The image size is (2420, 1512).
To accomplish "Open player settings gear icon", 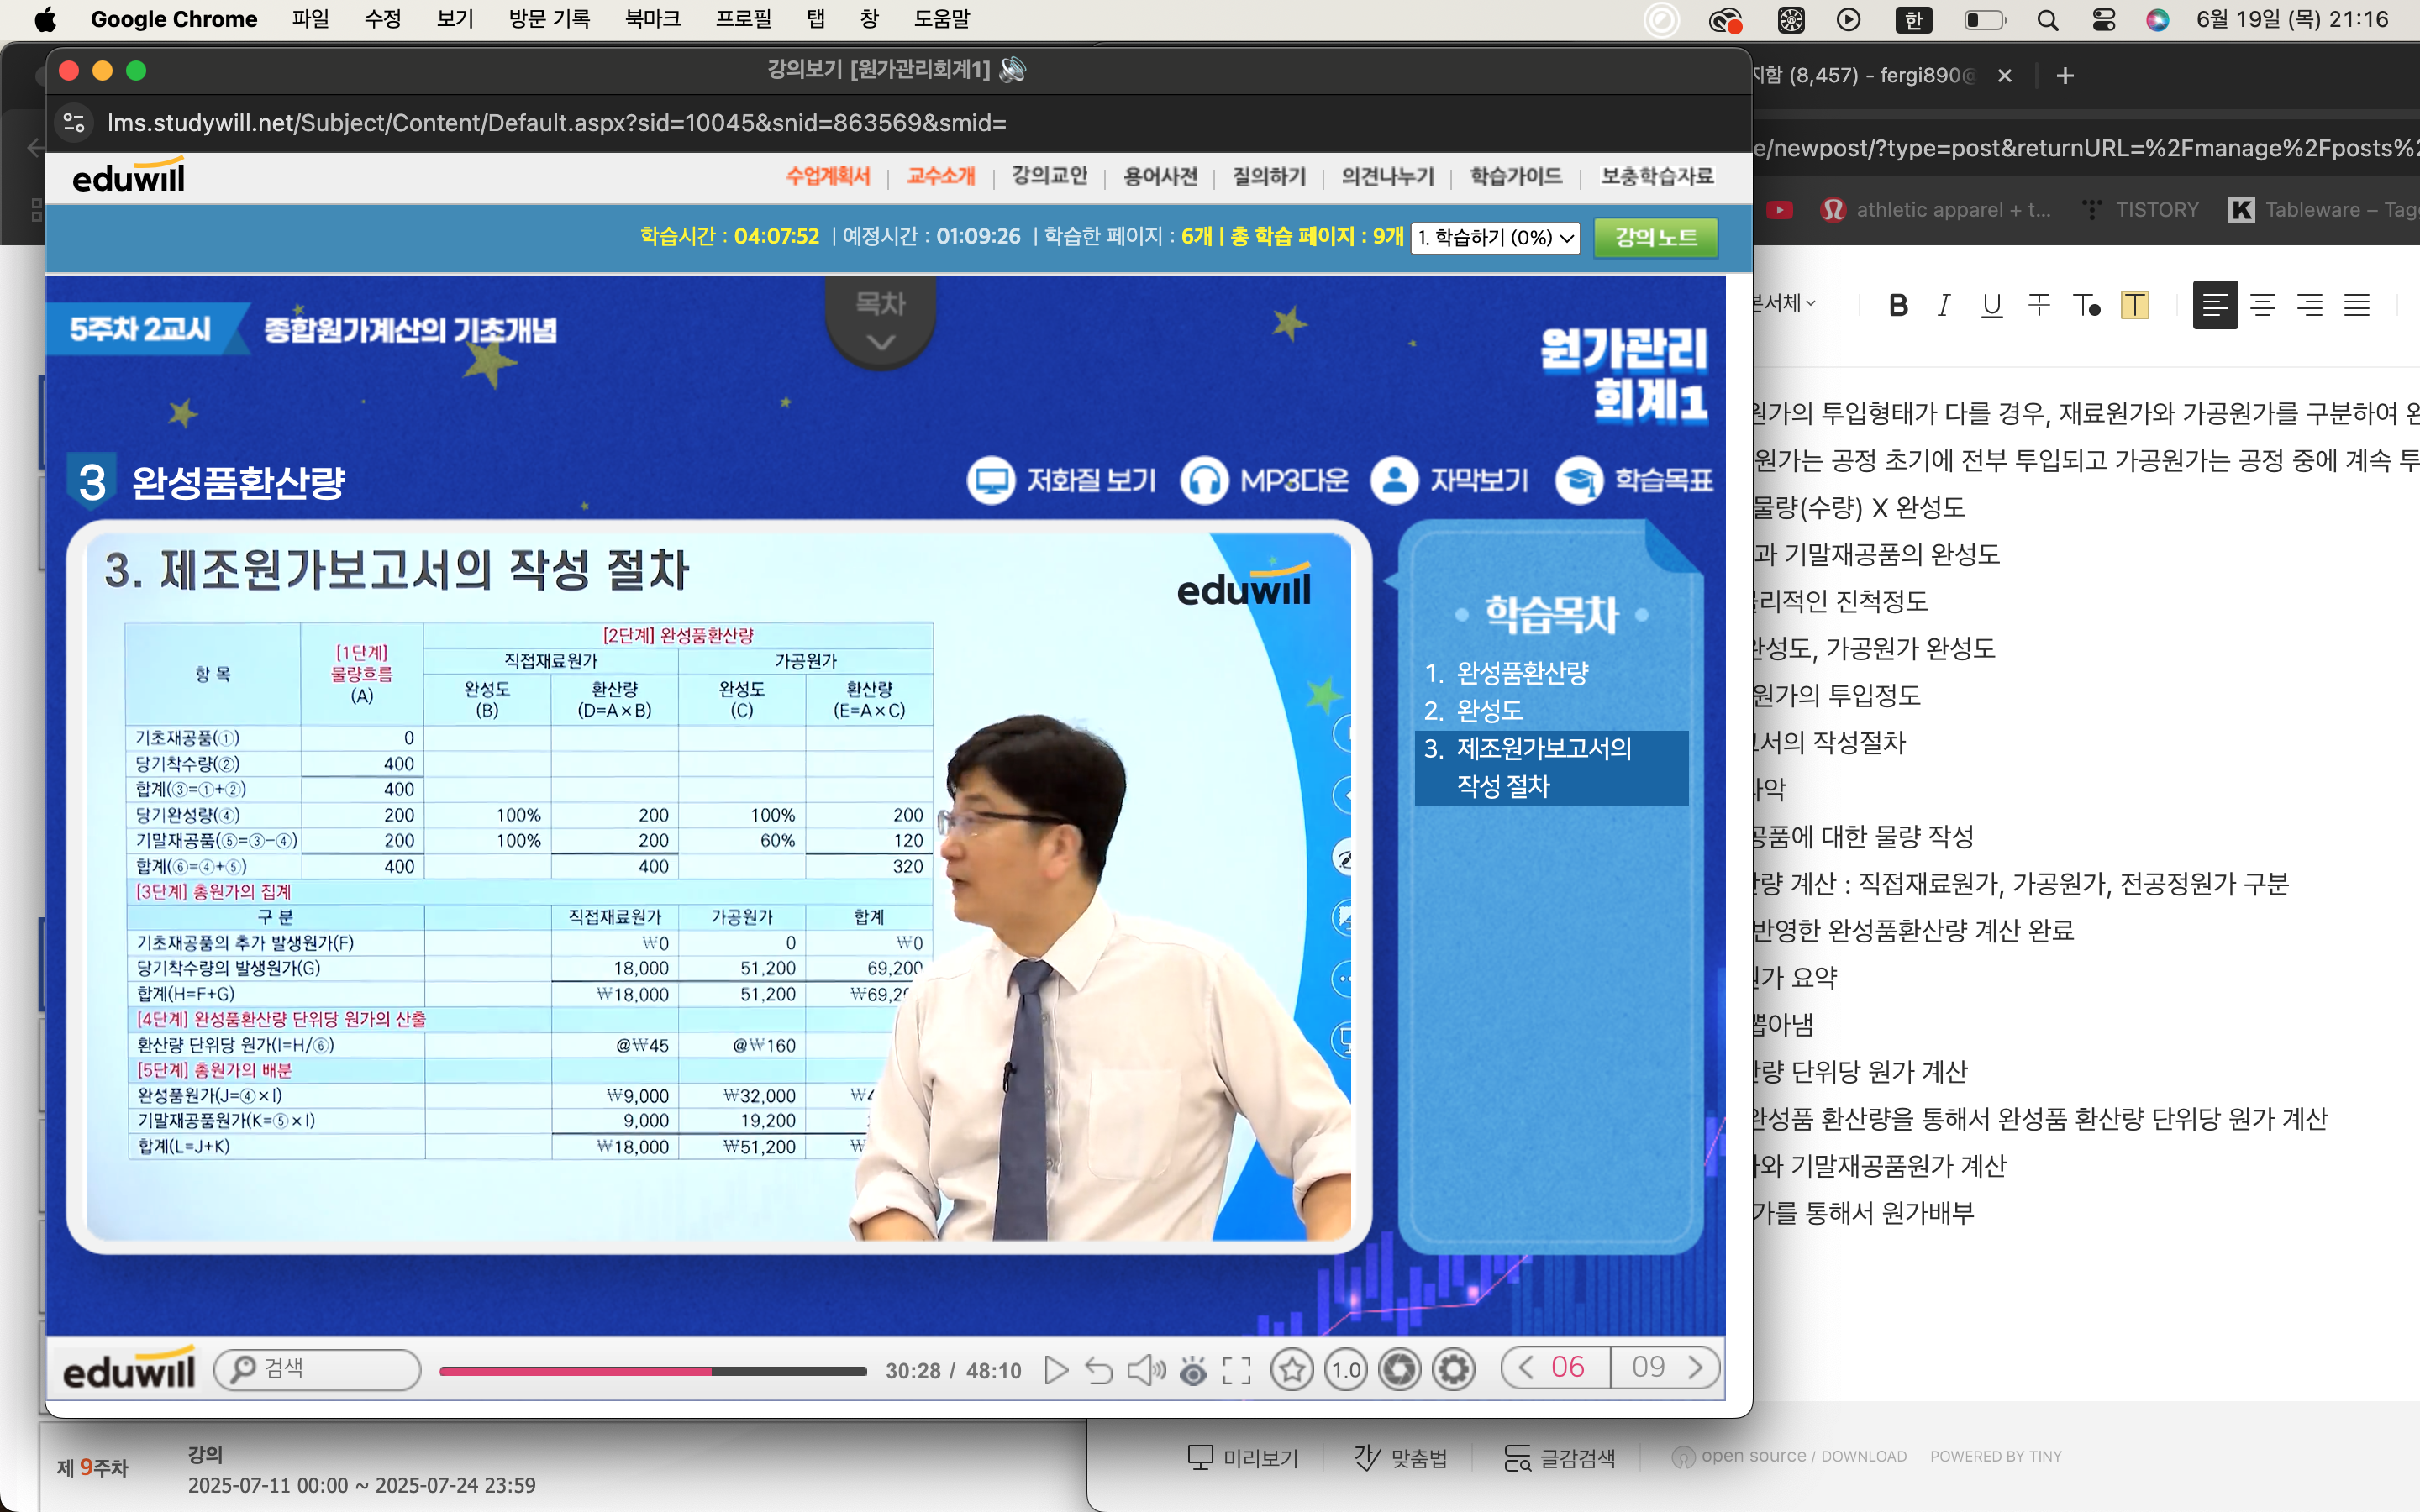I will [1453, 1369].
